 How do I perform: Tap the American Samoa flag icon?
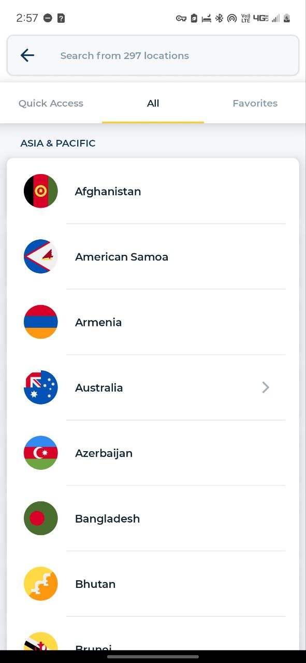41,256
